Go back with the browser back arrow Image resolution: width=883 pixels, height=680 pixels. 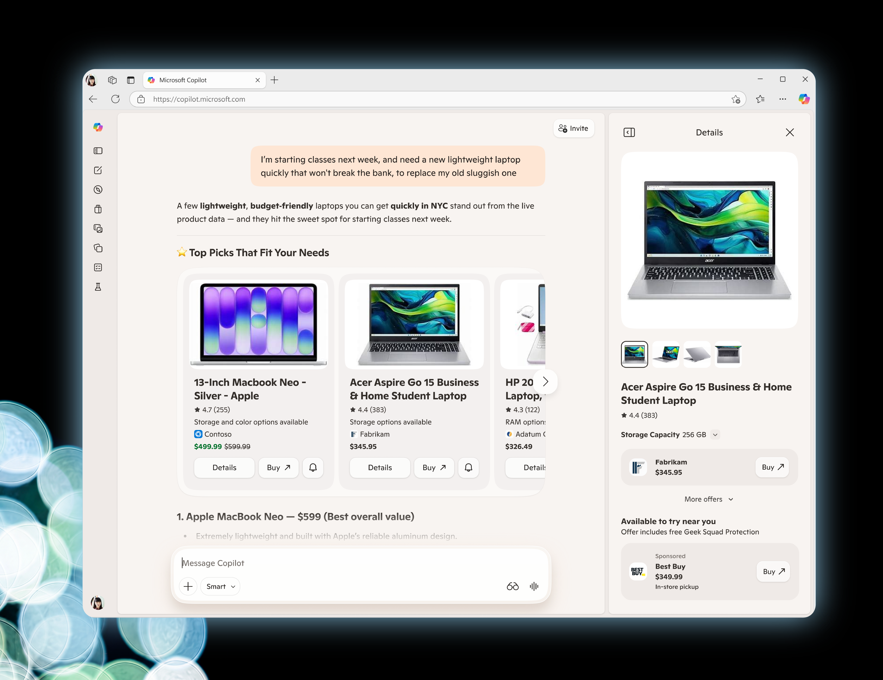pyautogui.click(x=93, y=99)
